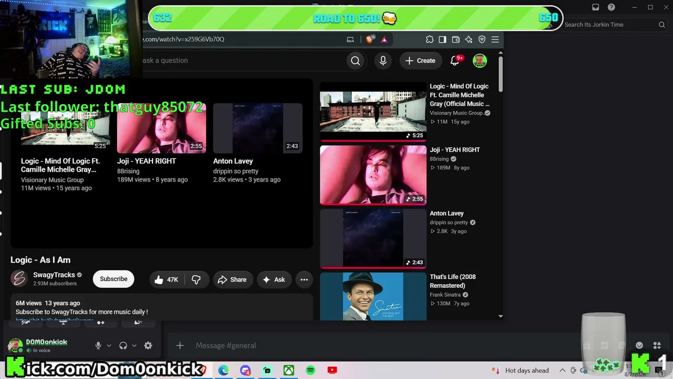
Task: Click the browser address bar URL
Action: click(184, 39)
